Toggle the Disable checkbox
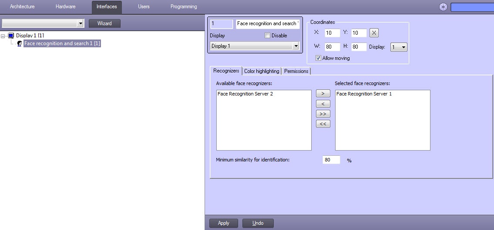The height and width of the screenshot is (230, 494). [x=268, y=36]
